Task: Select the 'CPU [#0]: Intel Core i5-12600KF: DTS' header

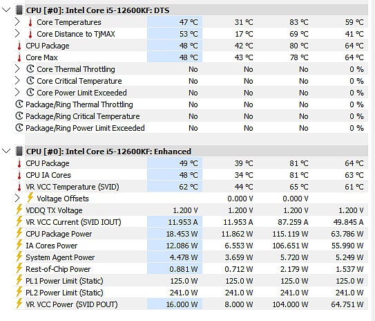Action: (x=98, y=10)
